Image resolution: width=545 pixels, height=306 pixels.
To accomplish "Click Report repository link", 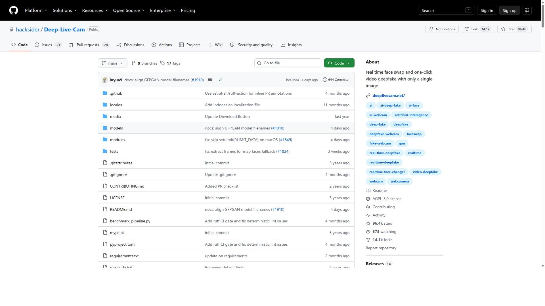I will pos(381,248).
